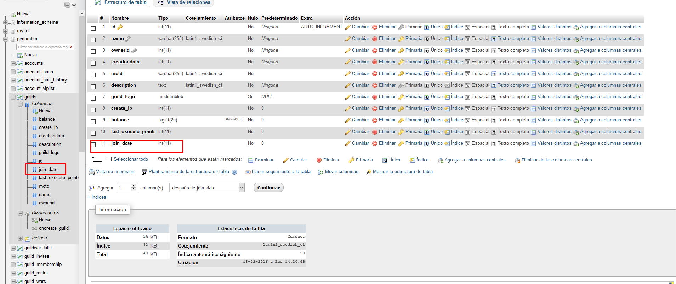Click Primaria for marked elements
Viewport: 676px width, 284px height.
(361, 160)
